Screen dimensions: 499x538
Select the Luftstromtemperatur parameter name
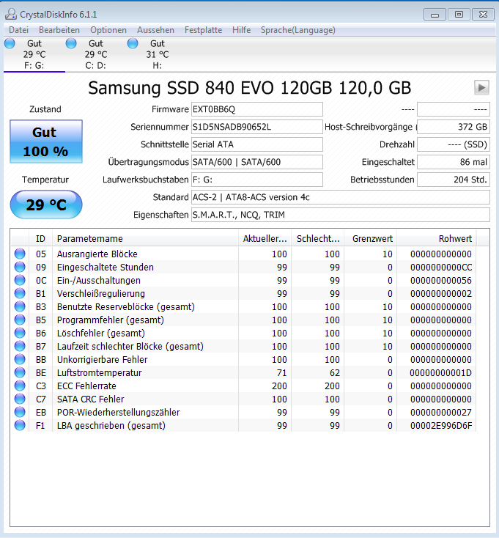pyautogui.click(x=99, y=372)
